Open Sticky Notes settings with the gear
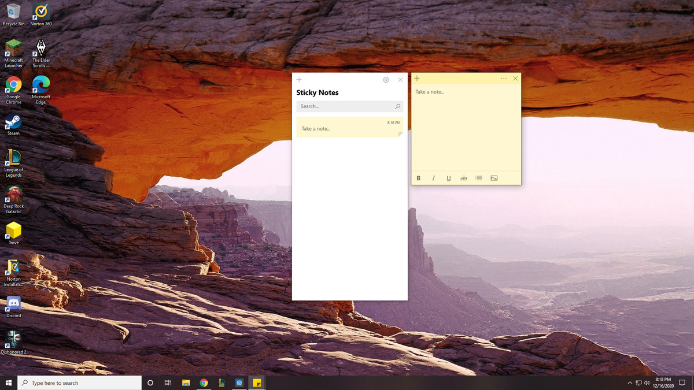694x390 pixels. (386, 80)
